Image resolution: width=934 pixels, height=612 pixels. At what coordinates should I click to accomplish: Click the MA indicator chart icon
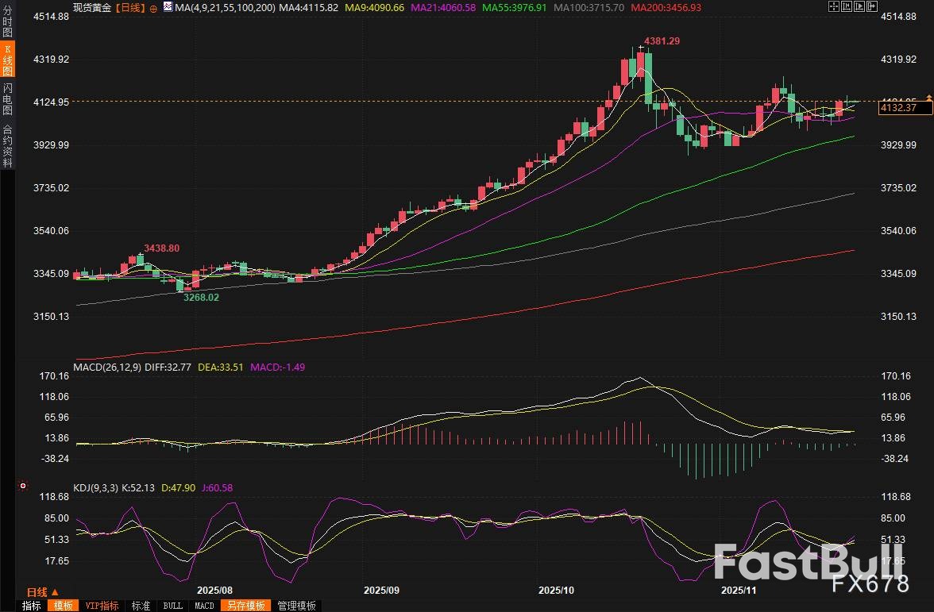click(x=167, y=7)
